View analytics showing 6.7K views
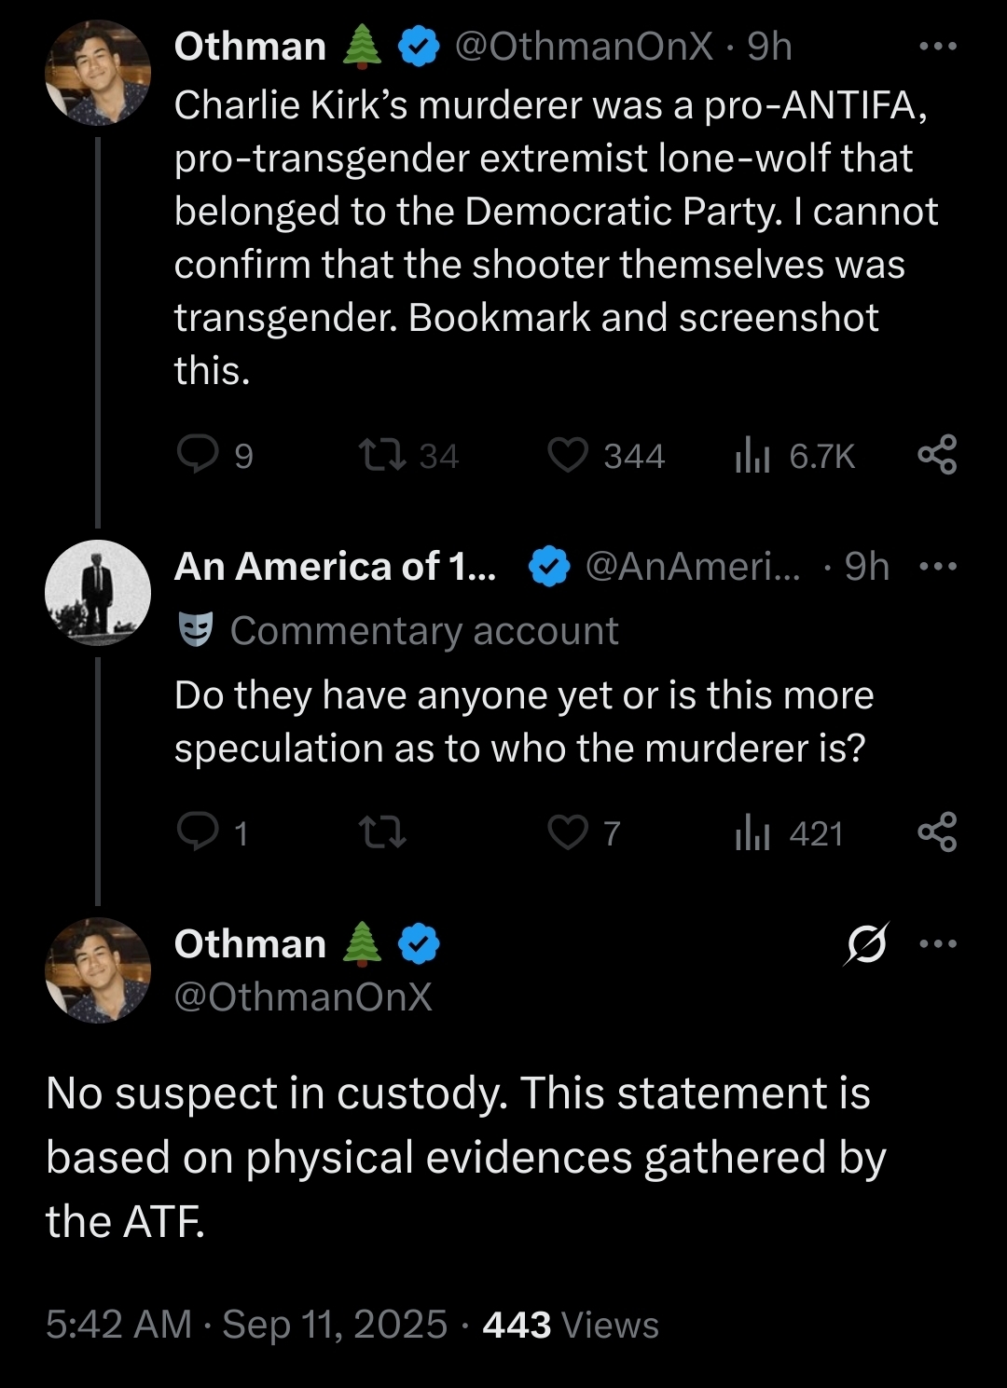The image size is (1007, 1388). pos(752,456)
